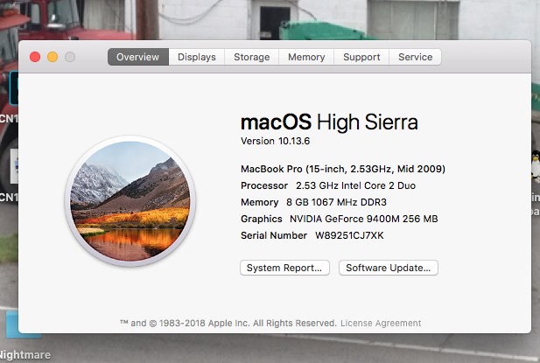Select the Storage tab
This screenshot has height=363, width=540.
coord(252,57)
